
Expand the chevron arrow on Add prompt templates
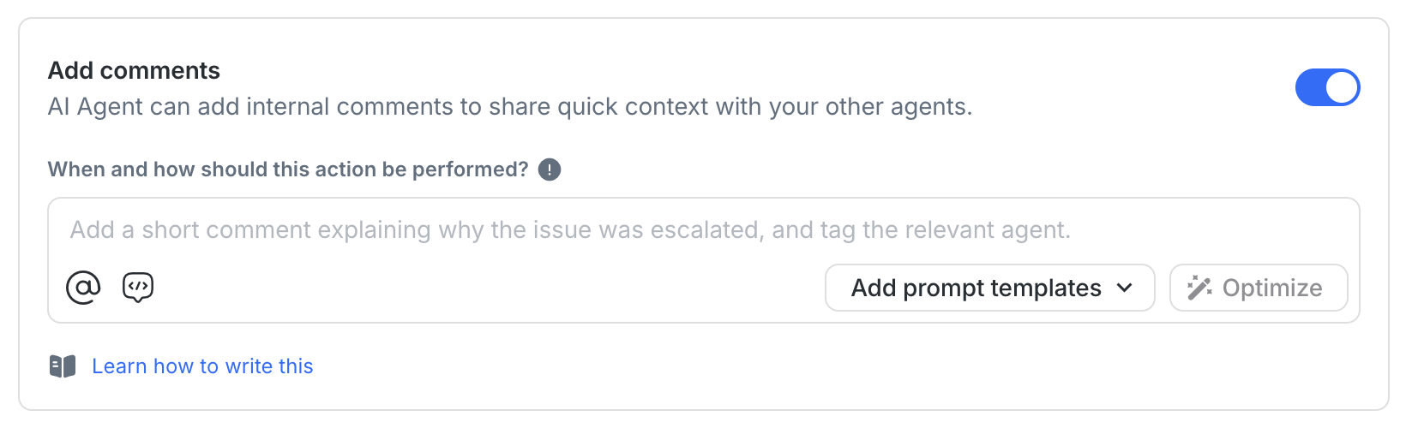[x=1125, y=288]
